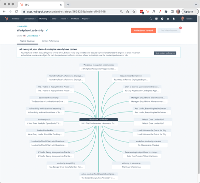Select the Topical Coverage tab
Image resolution: width=200 pixels, height=183 pixels.
(x=27, y=41)
